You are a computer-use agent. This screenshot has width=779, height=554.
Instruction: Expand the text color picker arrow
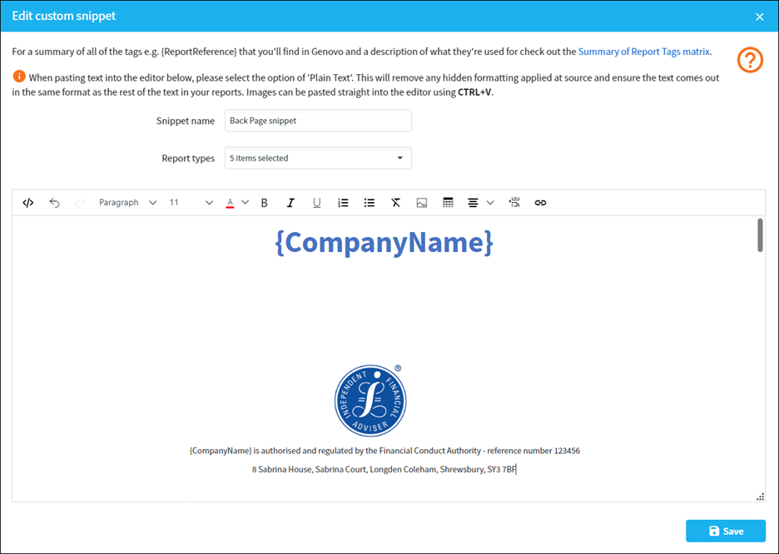point(245,202)
